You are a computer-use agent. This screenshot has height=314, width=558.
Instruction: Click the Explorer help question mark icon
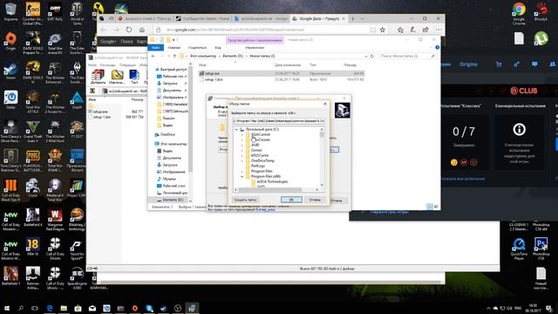coord(437,47)
